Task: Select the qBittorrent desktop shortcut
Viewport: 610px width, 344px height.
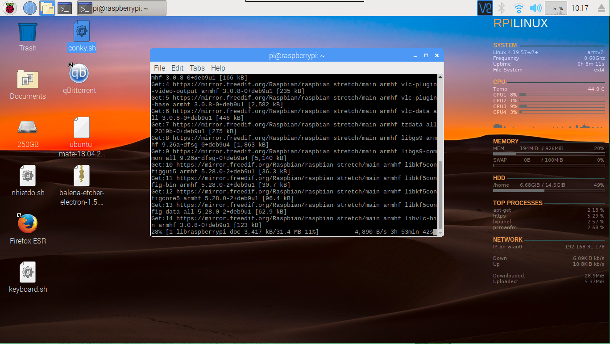Action: (79, 79)
